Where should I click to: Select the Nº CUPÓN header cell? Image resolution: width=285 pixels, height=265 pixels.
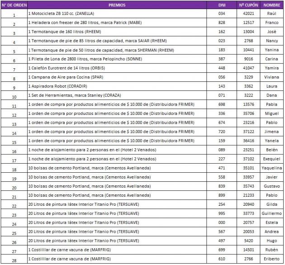click(248, 5)
